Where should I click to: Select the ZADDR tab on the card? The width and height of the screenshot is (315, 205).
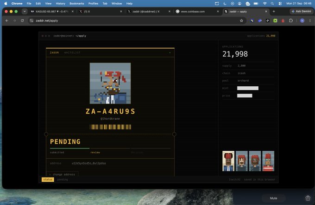(x=55, y=52)
